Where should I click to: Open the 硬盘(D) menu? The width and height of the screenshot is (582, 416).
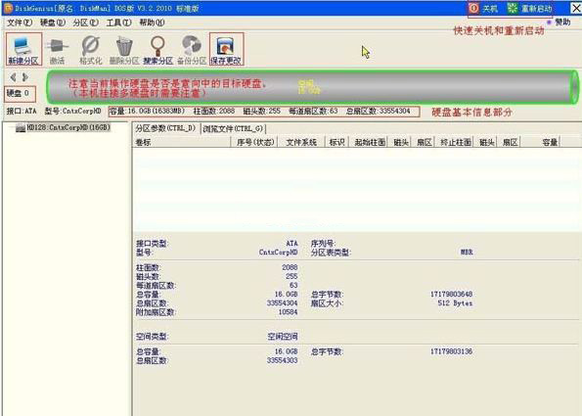53,23
